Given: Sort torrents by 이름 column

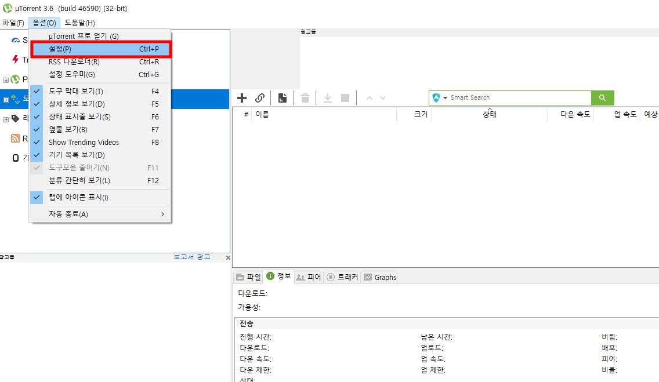Looking at the screenshot, I should coord(324,114).
